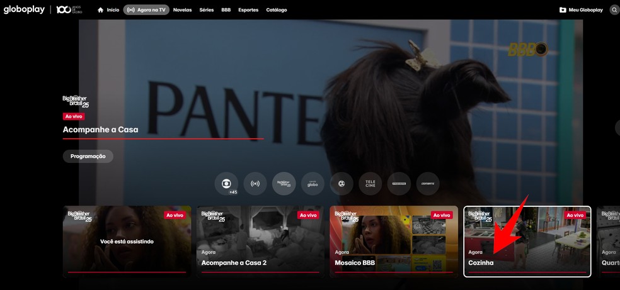Open Meu Globoplay folder link

581,10
